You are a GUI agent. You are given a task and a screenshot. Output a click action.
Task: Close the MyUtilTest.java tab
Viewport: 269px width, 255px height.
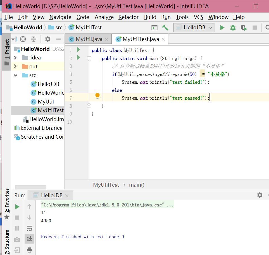163,39
